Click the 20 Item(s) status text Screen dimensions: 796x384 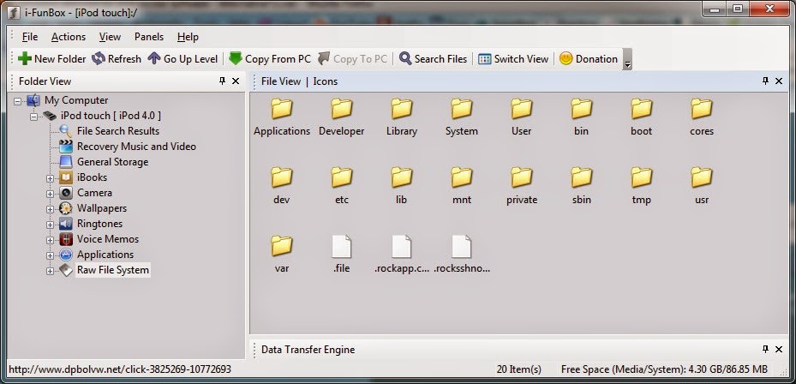click(x=519, y=369)
